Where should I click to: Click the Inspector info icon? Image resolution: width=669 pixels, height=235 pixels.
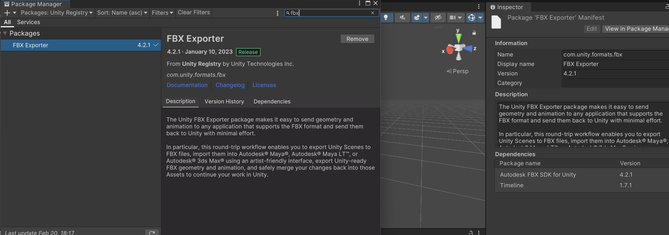pyautogui.click(x=493, y=7)
